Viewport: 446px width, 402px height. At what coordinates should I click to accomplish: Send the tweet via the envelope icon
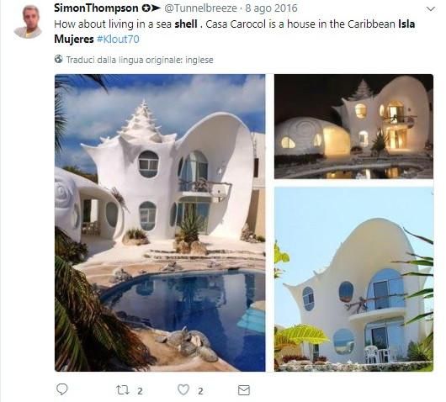[244, 390]
